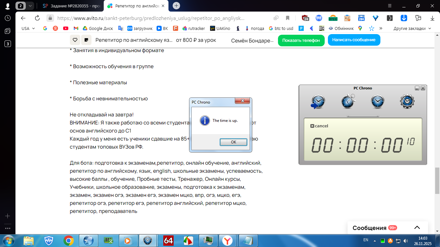This screenshot has height=247, width=440.
Task: Open the YouTube bookmark icon
Action: coord(66,28)
